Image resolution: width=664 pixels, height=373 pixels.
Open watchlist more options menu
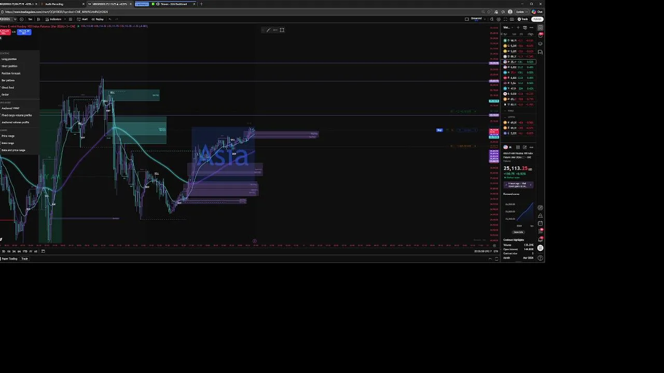point(531,27)
